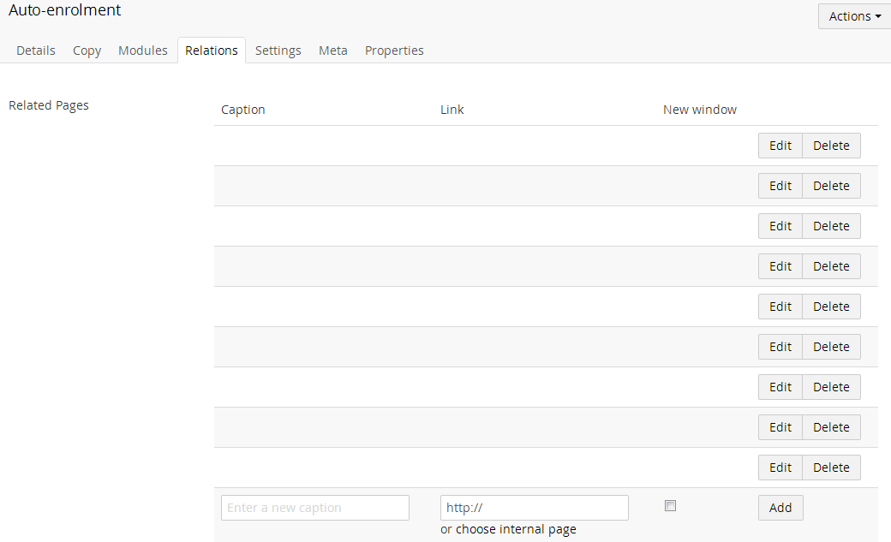
Task: Delete the last related page row
Action: (831, 468)
